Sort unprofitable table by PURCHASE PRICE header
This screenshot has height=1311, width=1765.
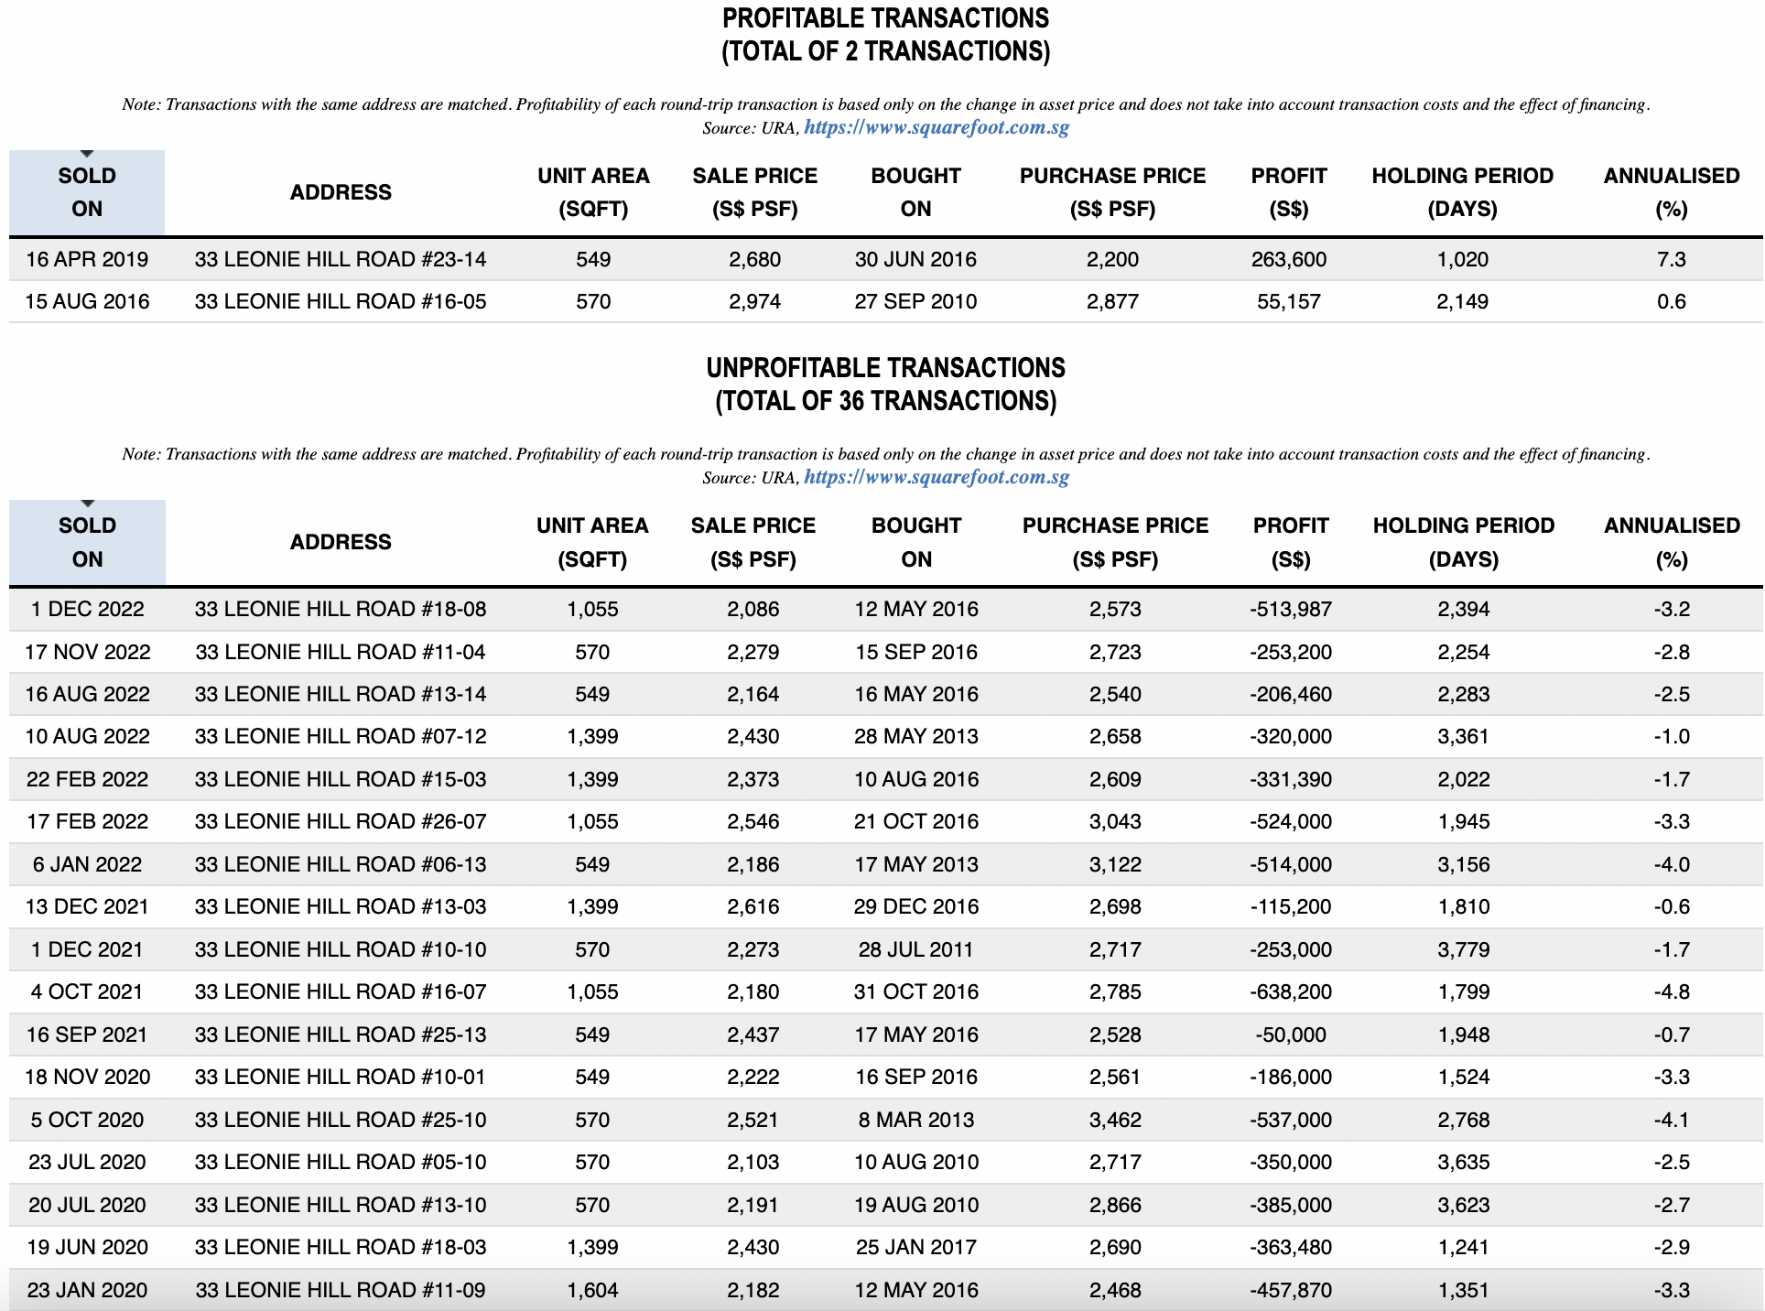pos(1115,542)
